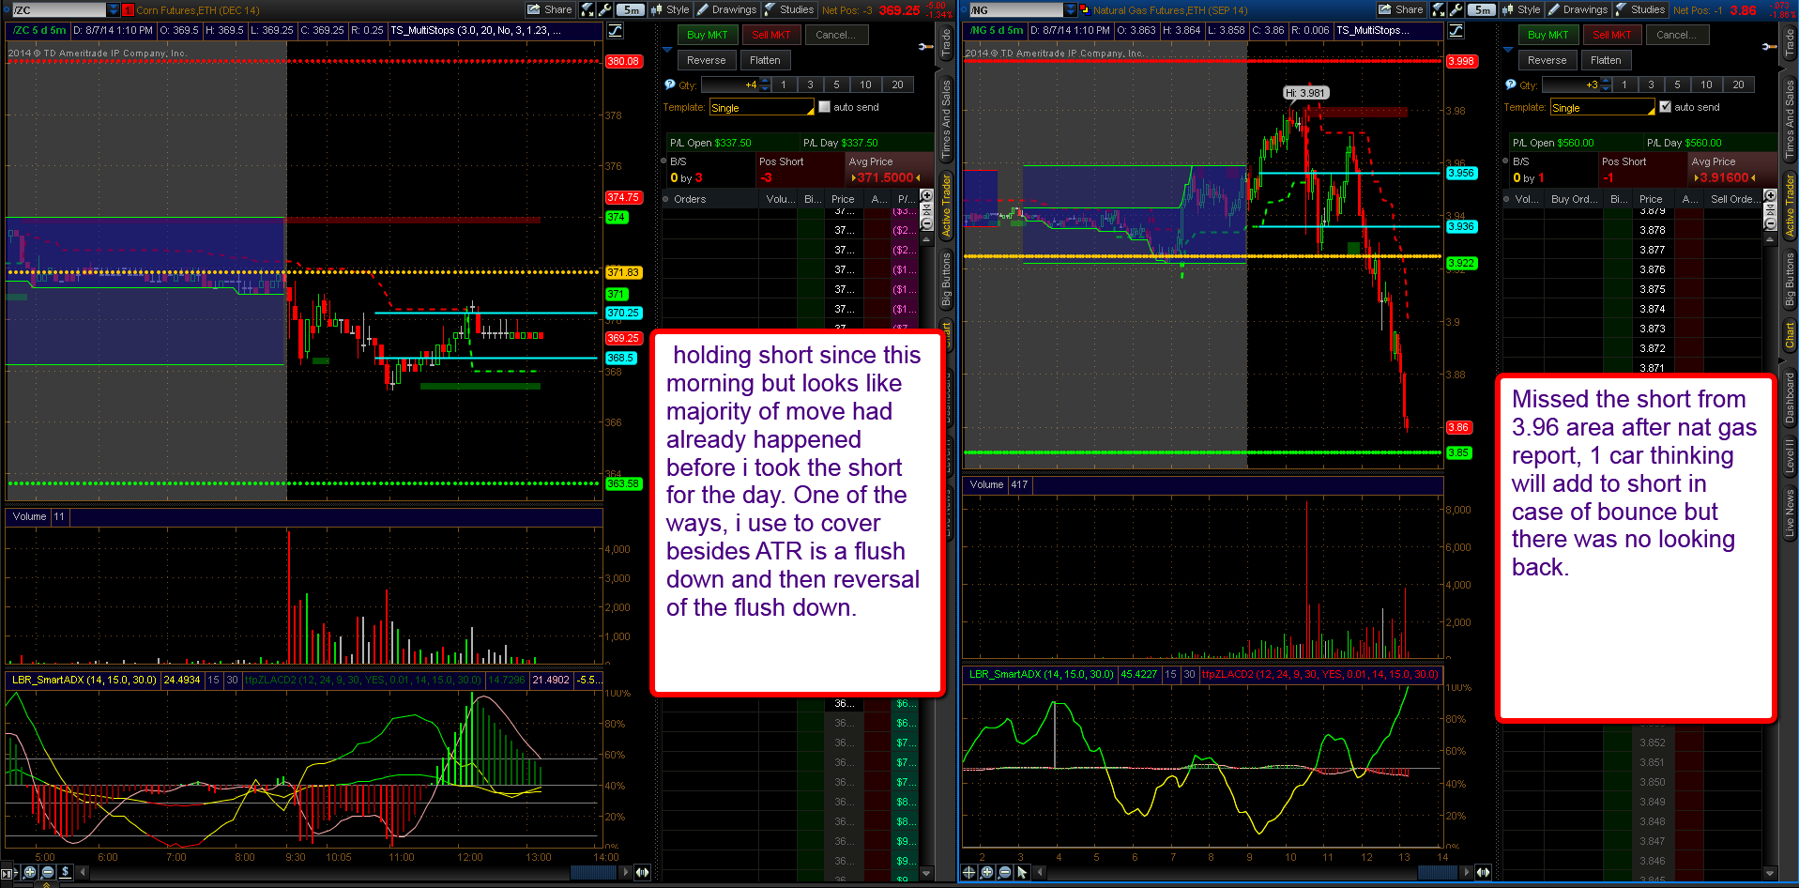Click the red alert flag beside /ZC symbol
Image resolution: width=1799 pixels, height=888 pixels.
click(x=128, y=10)
